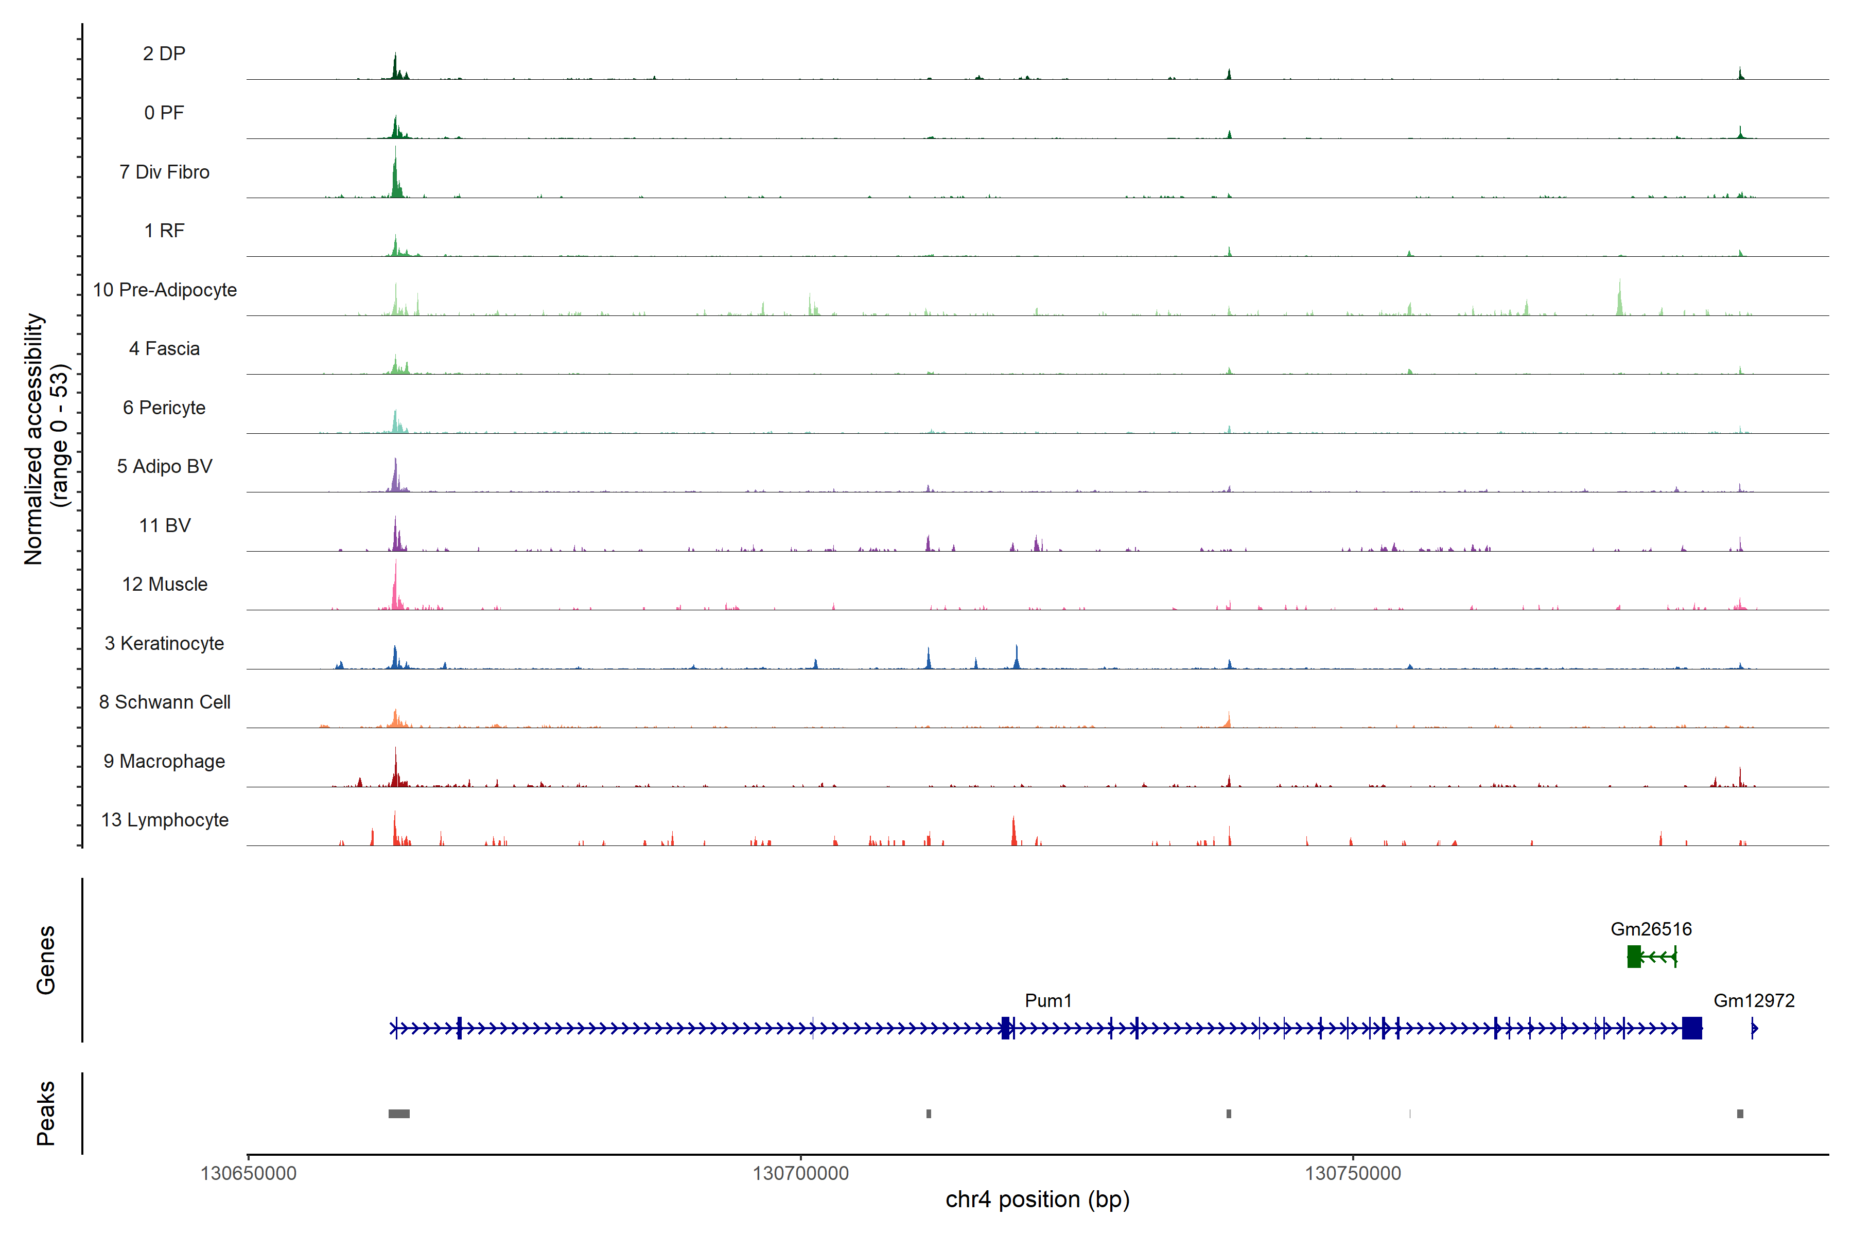Click the Genes panel label
The height and width of the screenshot is (1235, 1853).
tap(46, 959)
